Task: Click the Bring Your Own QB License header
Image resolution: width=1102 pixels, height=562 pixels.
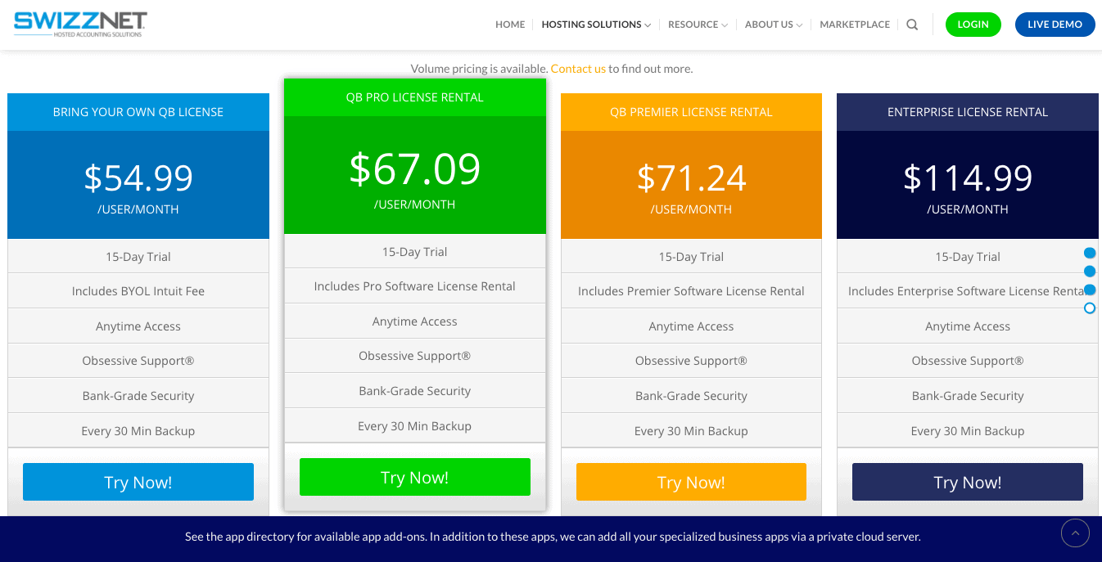Action: (138, 112)
